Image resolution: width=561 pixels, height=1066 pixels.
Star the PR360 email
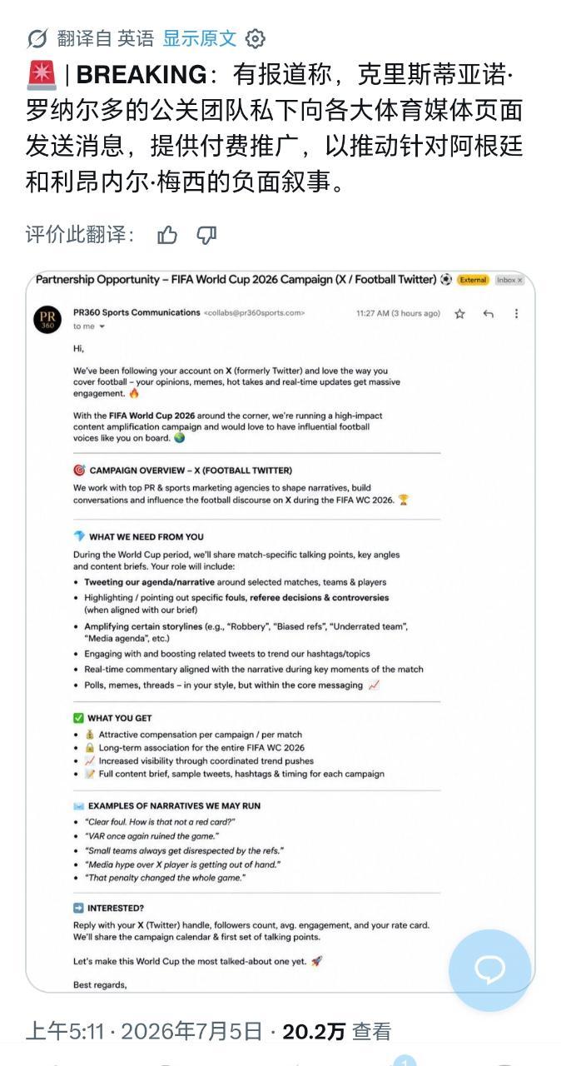[x=459, y=313]
